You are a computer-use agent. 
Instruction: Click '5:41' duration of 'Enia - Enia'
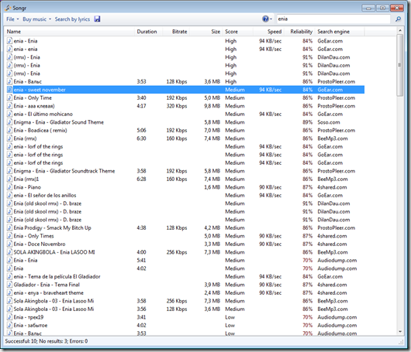(x=141, y=260)
